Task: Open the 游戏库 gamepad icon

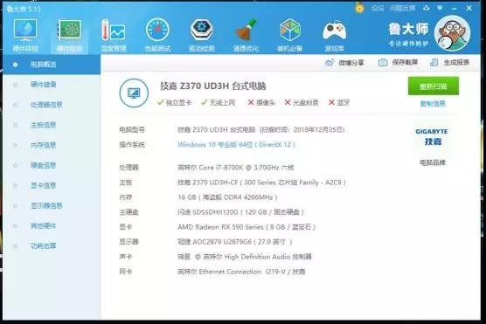Action: 334,35
